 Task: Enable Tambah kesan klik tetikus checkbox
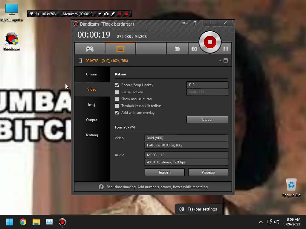tap(117, 106)
